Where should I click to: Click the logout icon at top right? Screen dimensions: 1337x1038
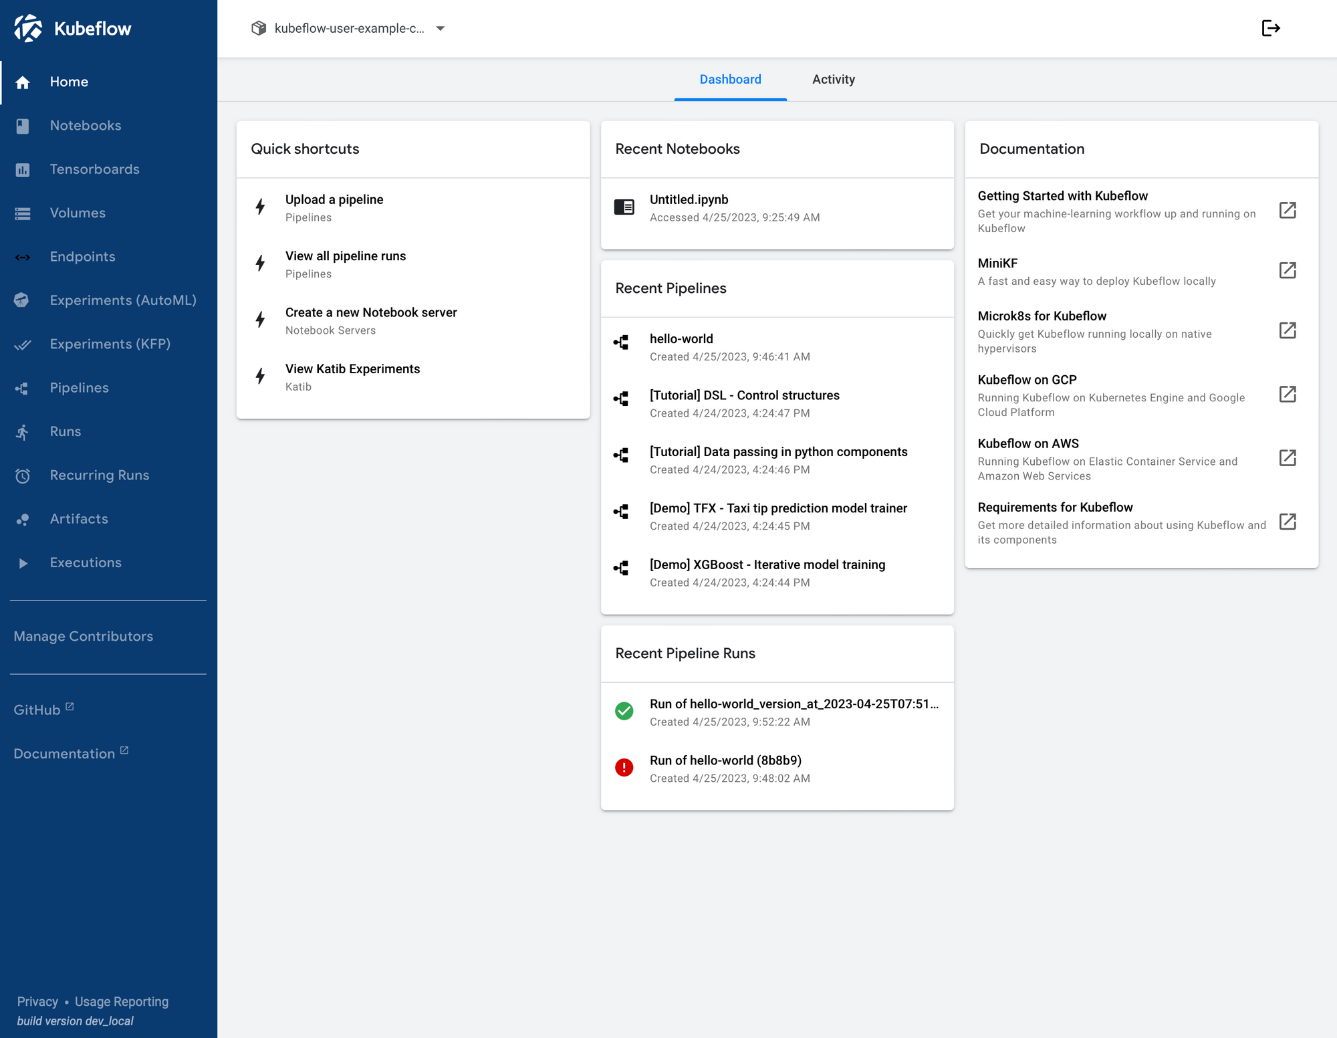(x=1271, y=28)
